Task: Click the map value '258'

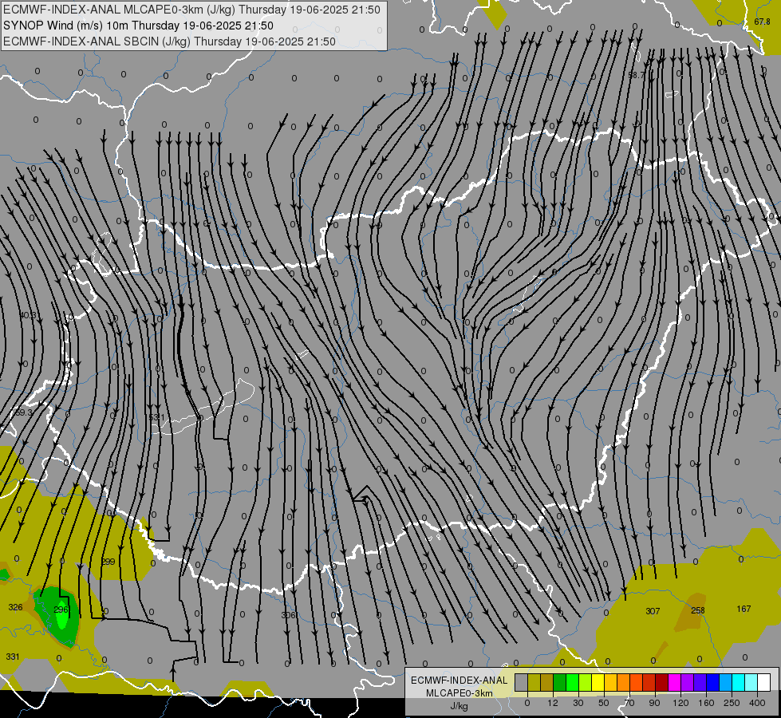Action: click(698, 610)
